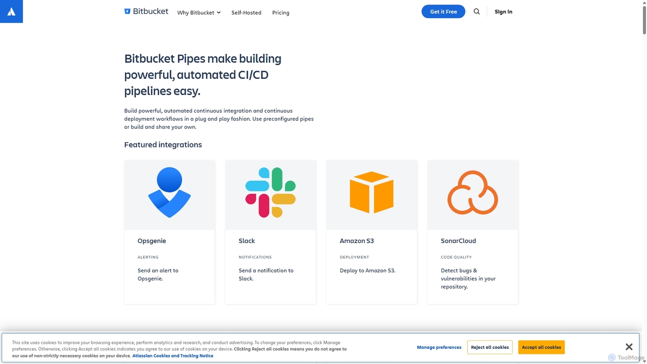Open Atlassian Cookies and Tracking Notice link
This screenshot has height=364, width=647.
(173, 356)
